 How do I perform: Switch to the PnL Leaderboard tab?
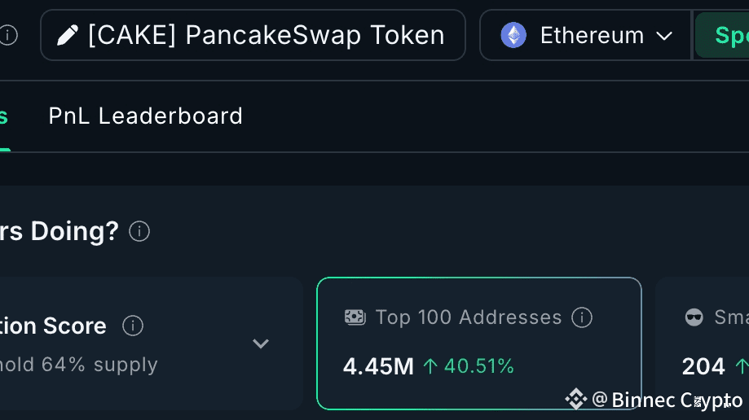(145, 116)
